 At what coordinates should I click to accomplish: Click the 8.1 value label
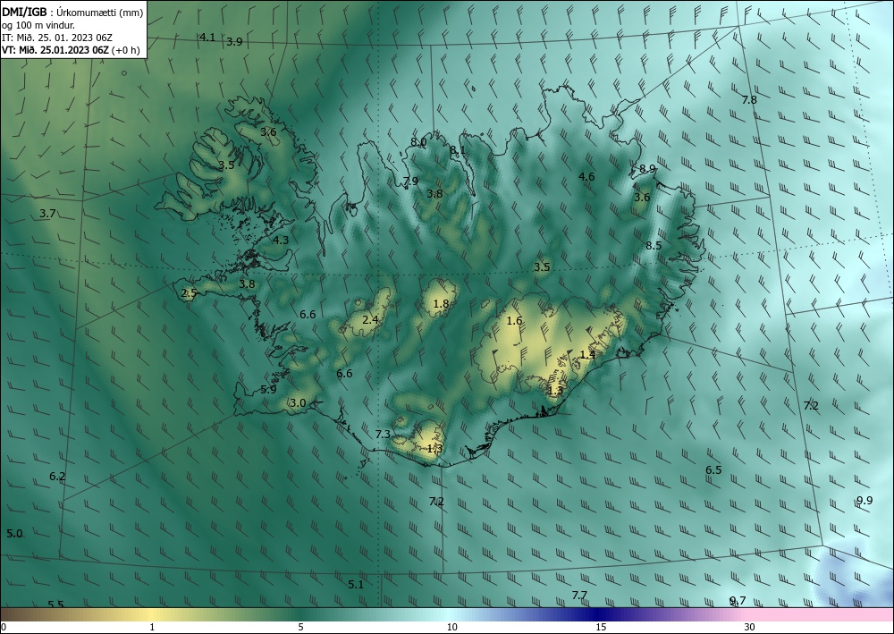457,150
